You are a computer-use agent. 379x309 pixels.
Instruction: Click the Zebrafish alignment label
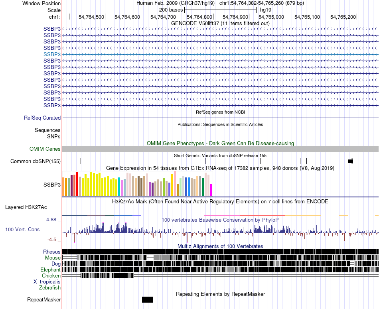[50, 288]
